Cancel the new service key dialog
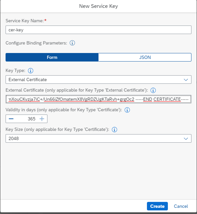 point(181,206)
